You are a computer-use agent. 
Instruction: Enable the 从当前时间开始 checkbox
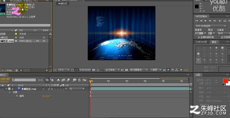(x=196, y=37)
